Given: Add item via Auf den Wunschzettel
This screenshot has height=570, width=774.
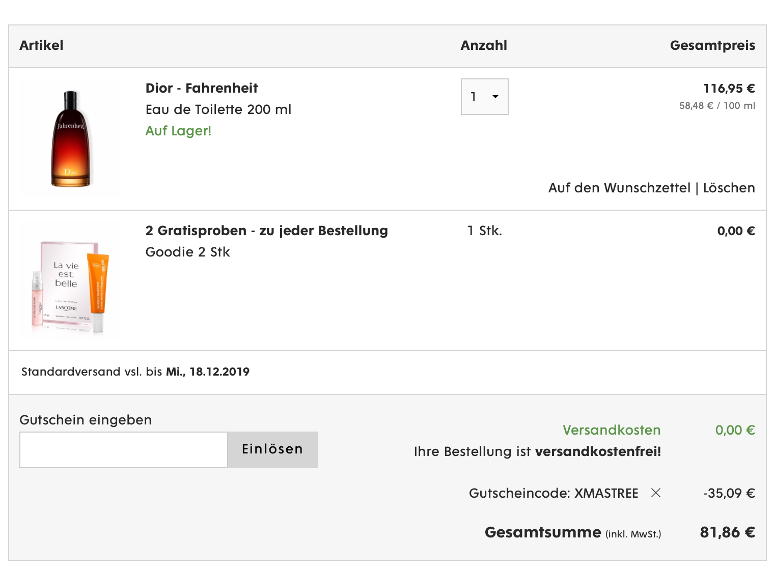Looking at the screenshot, I should tap(619, 188).
